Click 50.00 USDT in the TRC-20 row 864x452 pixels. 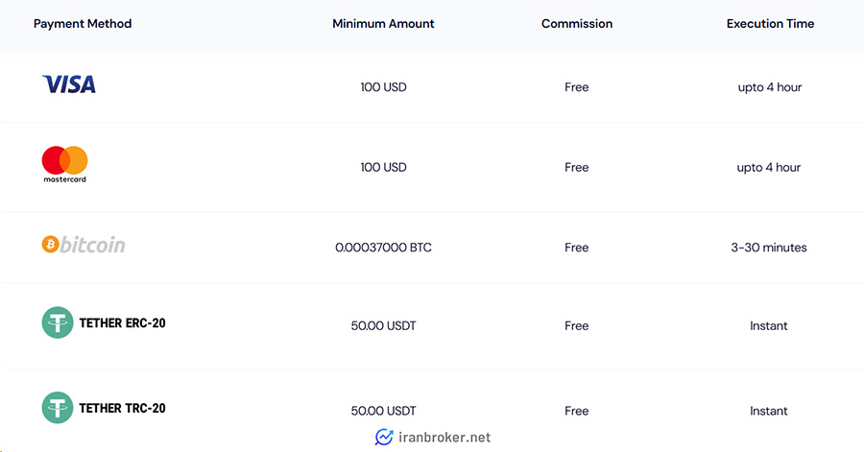[383, 411]
